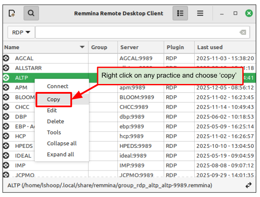Click date 2025-12-05 - 08:56:12
Screen dimensions: 260x197
coord(225,87)
